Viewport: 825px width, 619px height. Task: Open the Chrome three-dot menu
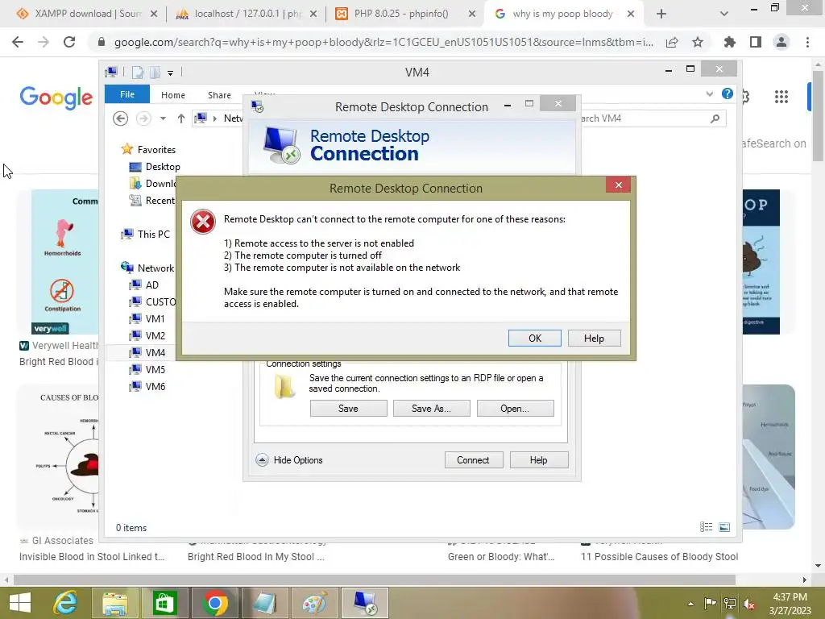[807, 42]
